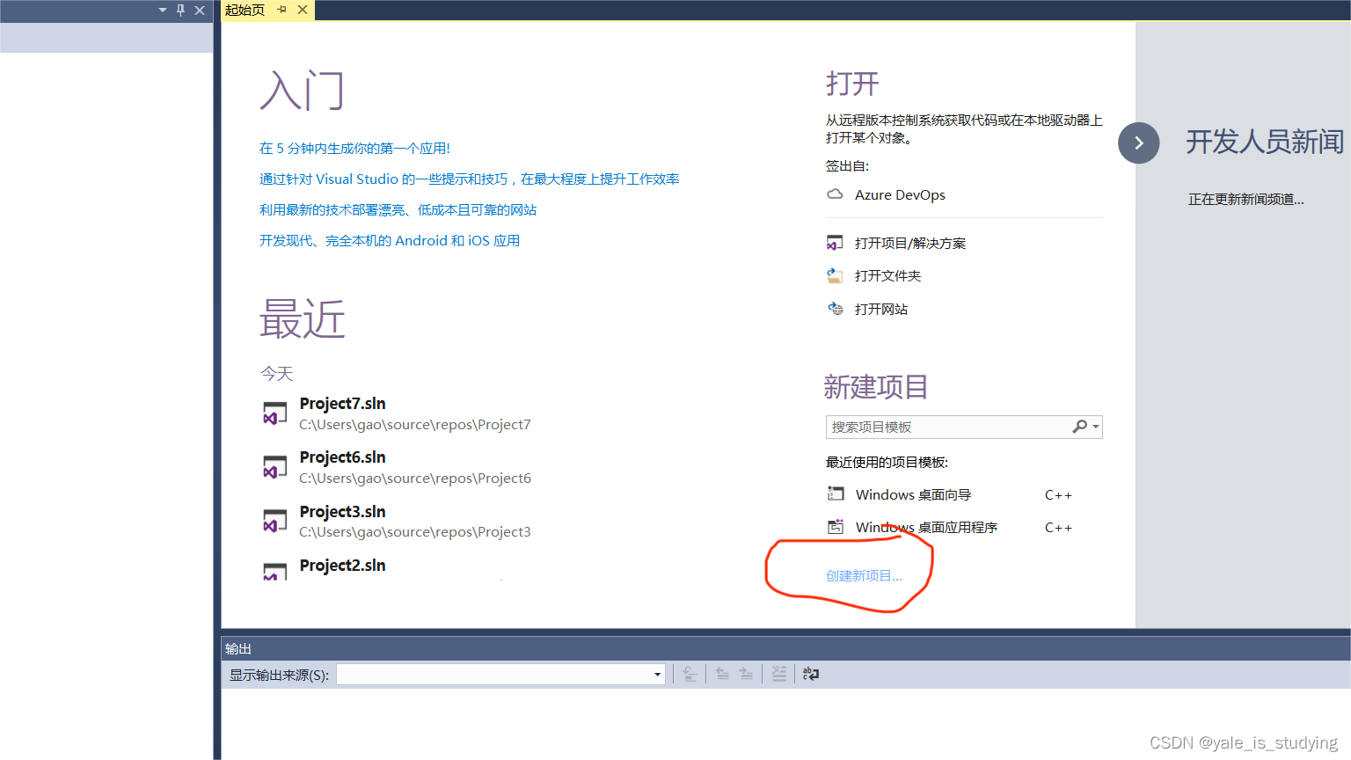Close the 起始页 tab
This screenshot has width=1351, height=760.
303,10
